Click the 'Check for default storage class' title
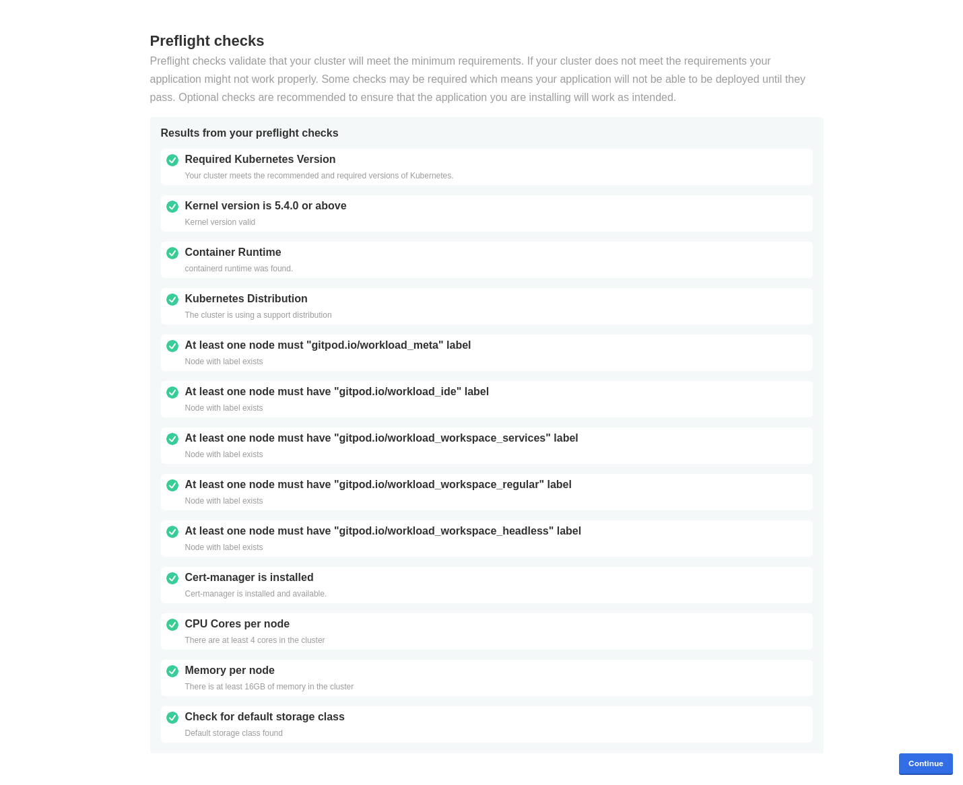 coord(265,717)
